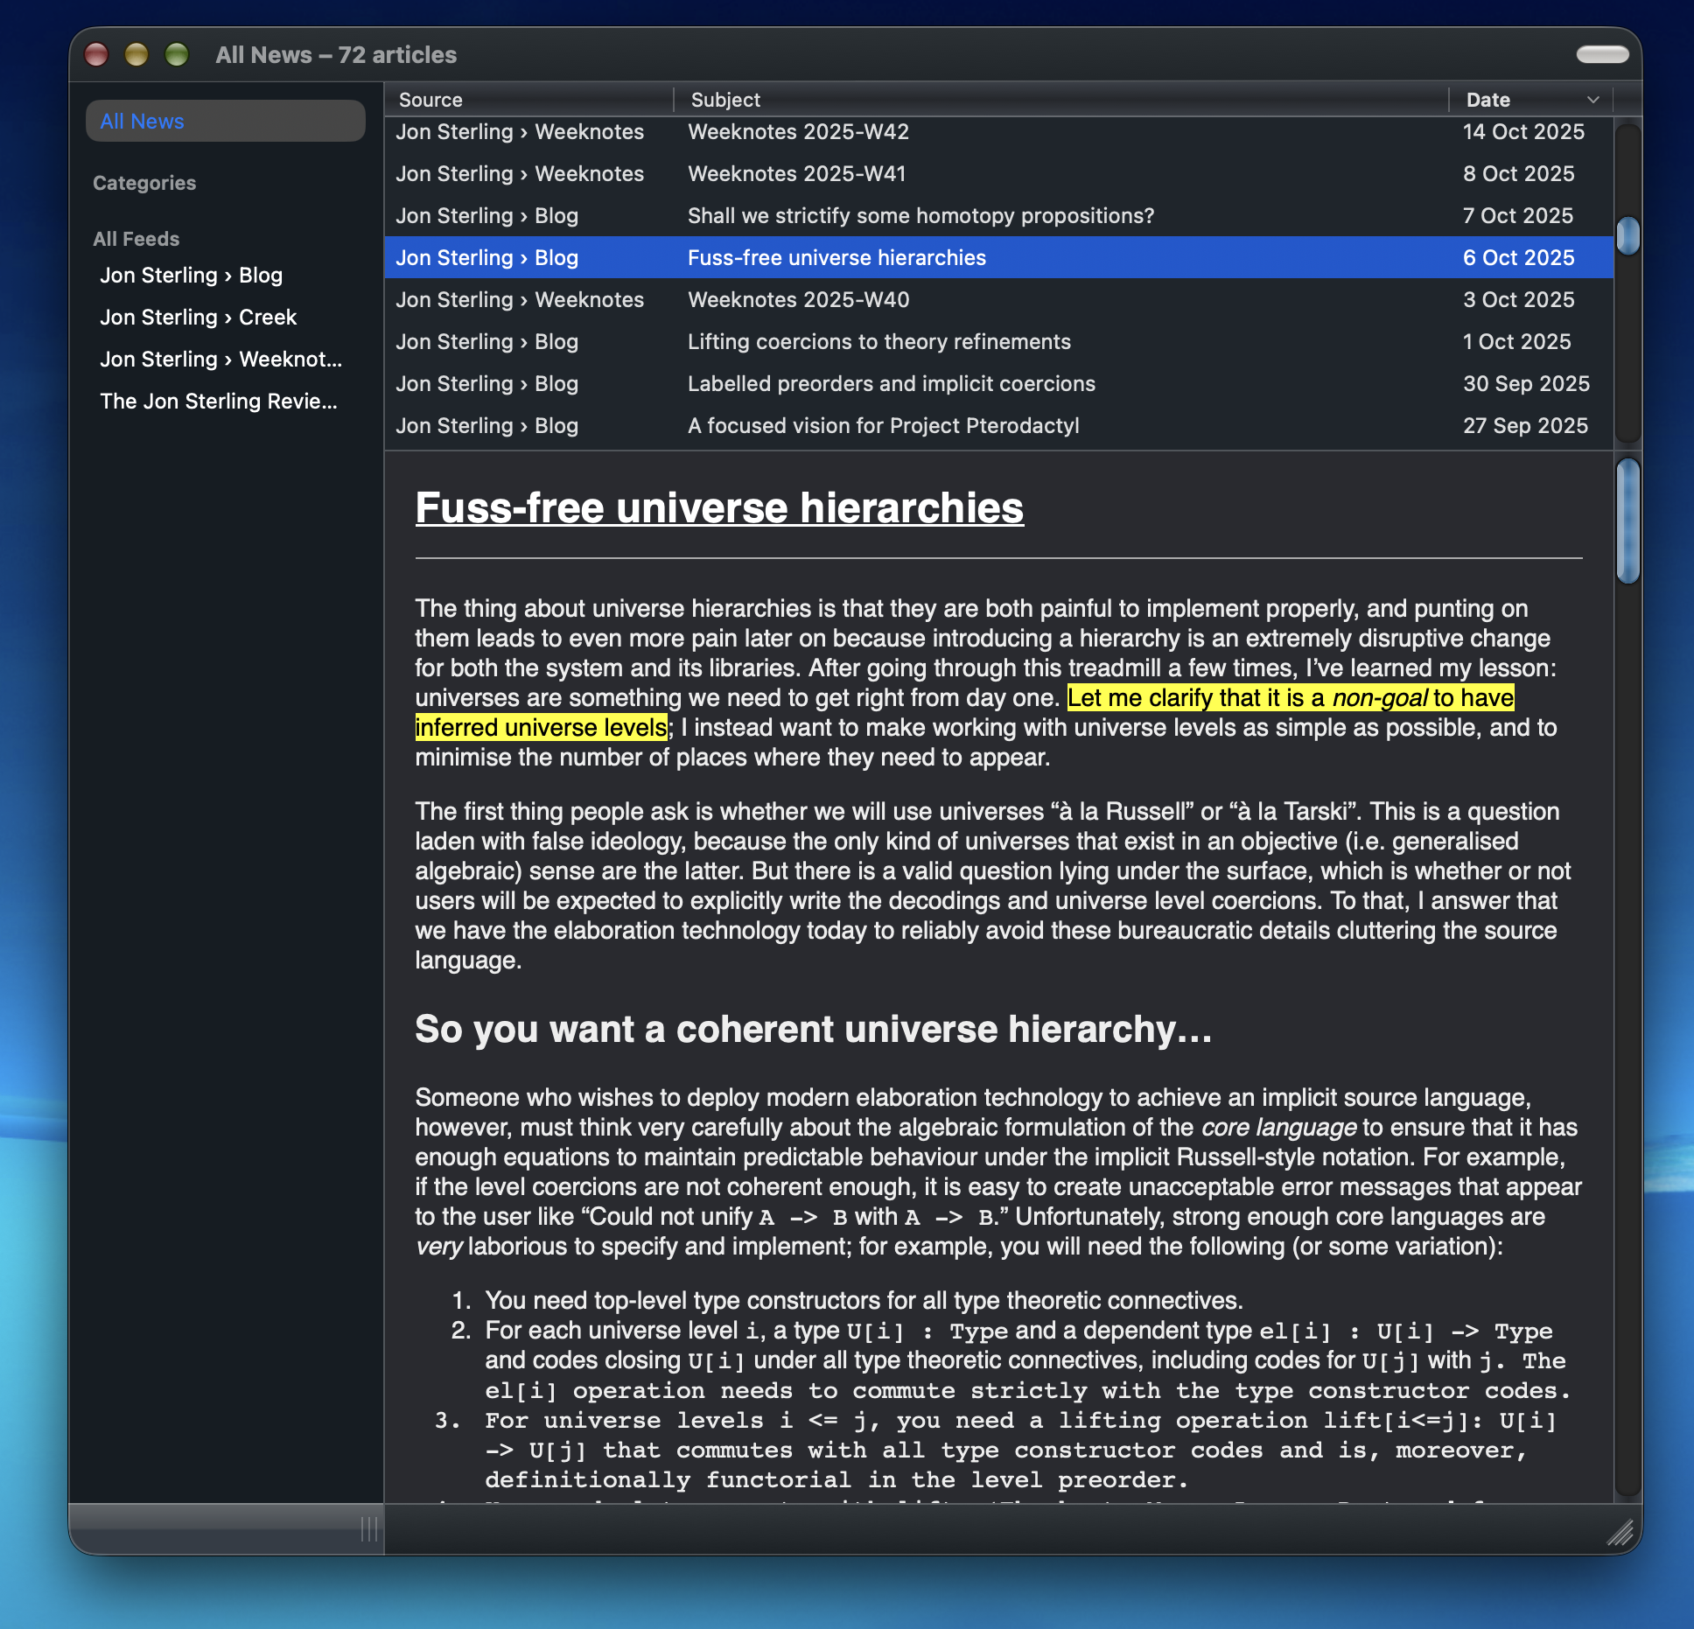Select the Weeknotes 2025-W42 article
1694x1629 pixels.
[x=798, y=131]
